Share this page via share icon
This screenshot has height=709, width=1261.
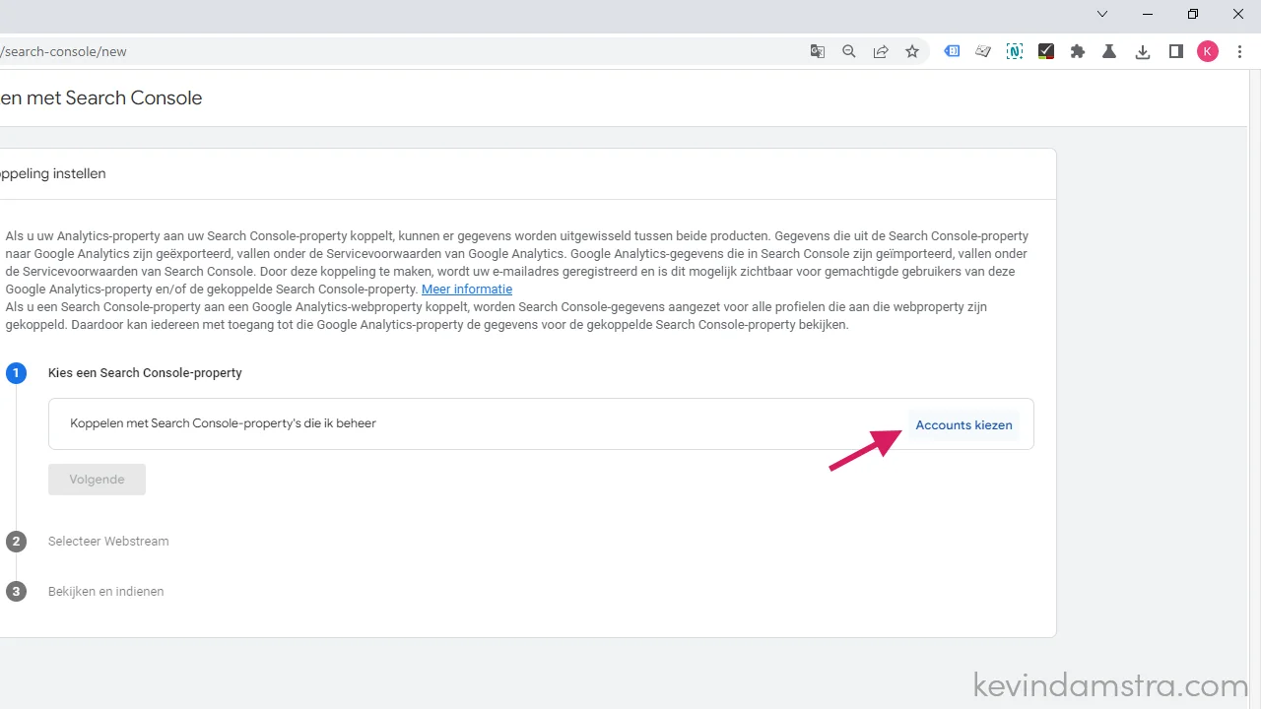click(881, 52)
